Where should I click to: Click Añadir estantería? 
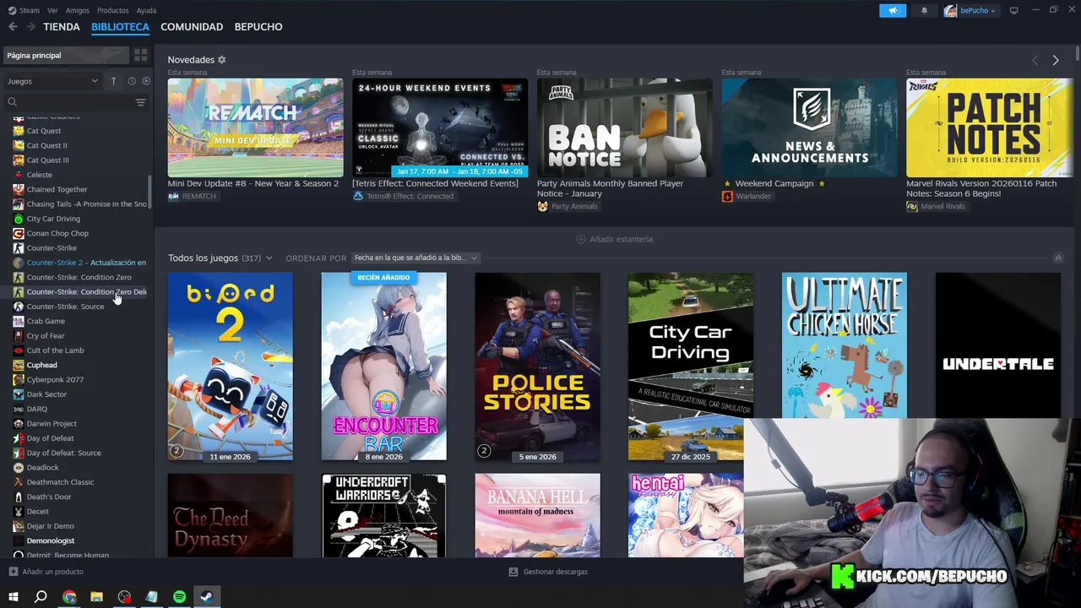[x=614, y=239]
